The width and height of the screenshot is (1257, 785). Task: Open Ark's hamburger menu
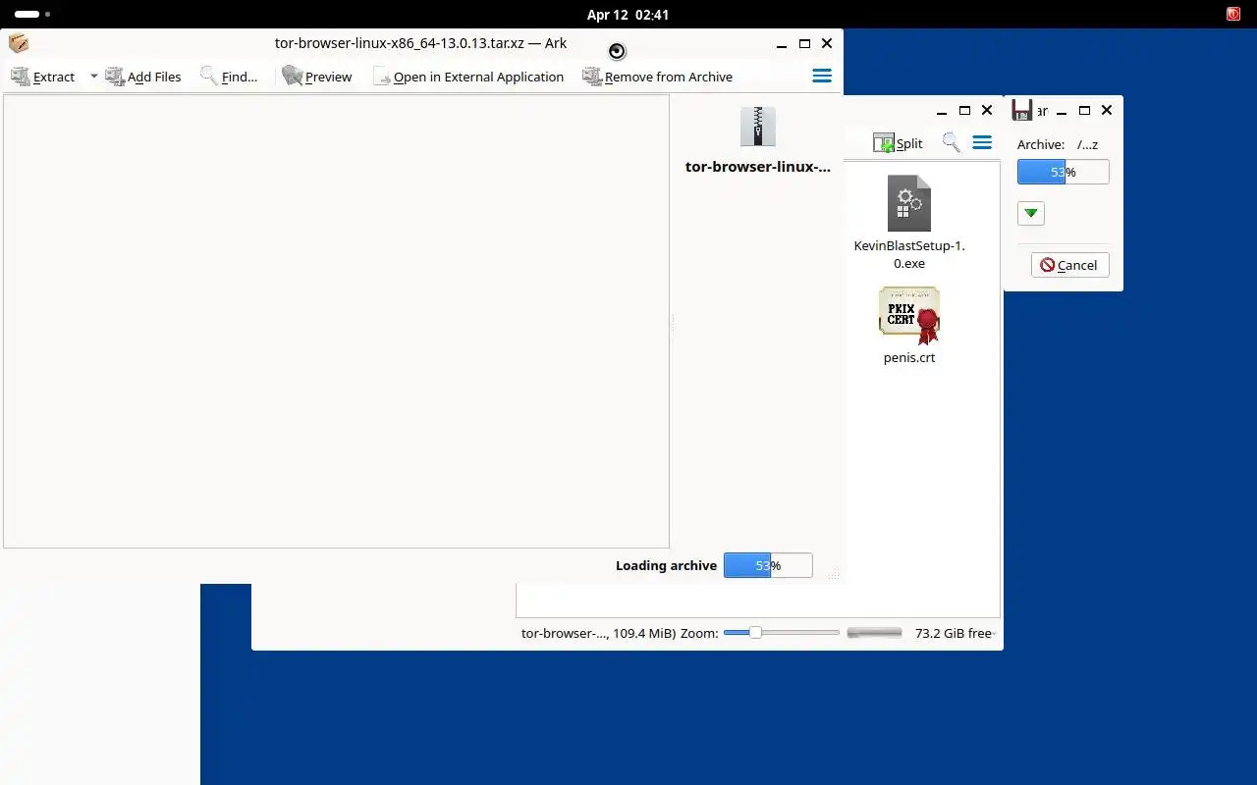click(822, 77)
